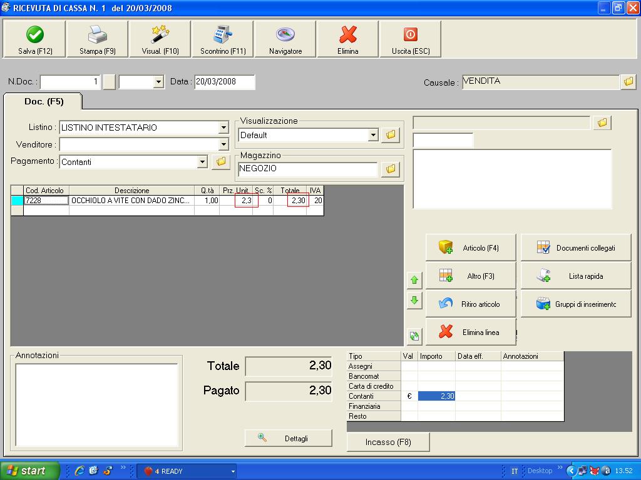Viewport: 641px width, 480px height.
Task: Click the Magazzino NEGOZIO field
Action: [307, 169]
